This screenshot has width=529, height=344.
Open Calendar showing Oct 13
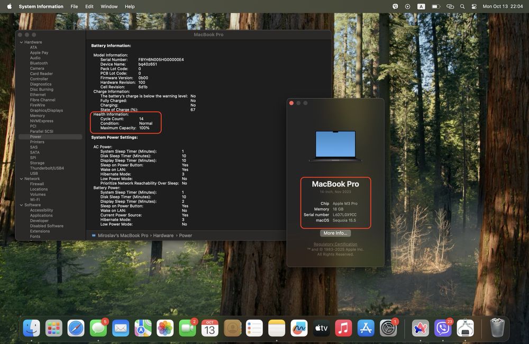click(x=209, y=328)
